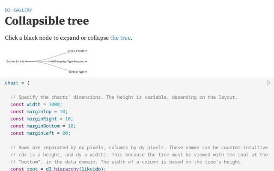Click the width value 1000 in code
This screenshot has height=171, width=274.
click(54, 104)
